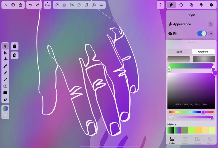This screenshot has height=148, width=218.
Task: Select orange-yellow history swatch
Action: tap(198, 130)
